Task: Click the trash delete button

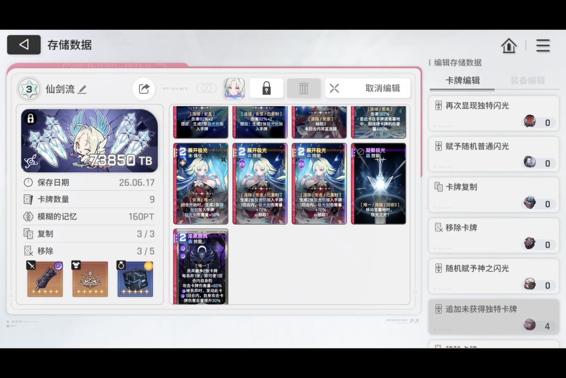Action: 303,88
